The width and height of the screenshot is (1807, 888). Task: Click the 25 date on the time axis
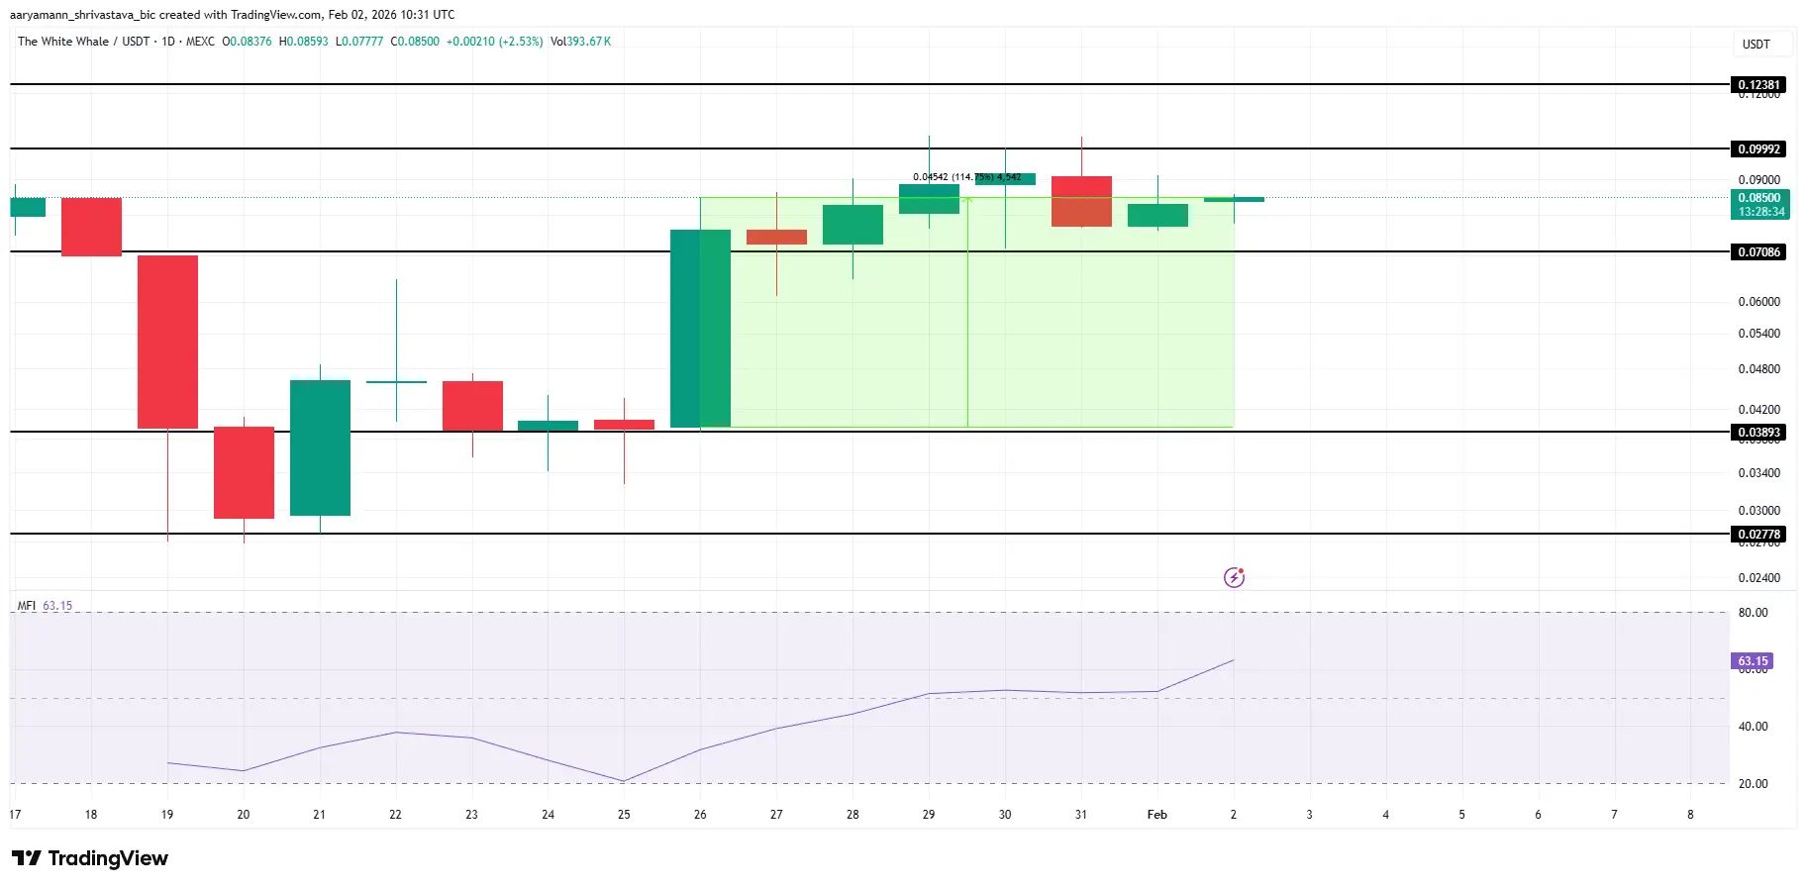coord(624,815)
